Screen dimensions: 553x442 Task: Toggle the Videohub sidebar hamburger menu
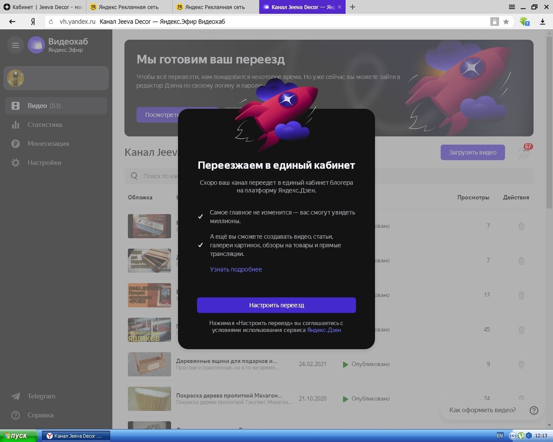16,45
